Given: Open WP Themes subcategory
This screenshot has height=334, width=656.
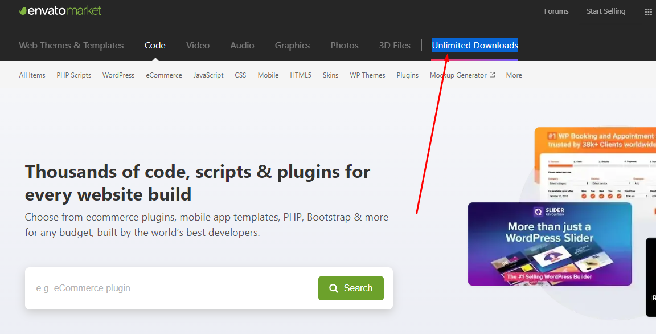Looking at the screenshot, I should pos(367,75).
